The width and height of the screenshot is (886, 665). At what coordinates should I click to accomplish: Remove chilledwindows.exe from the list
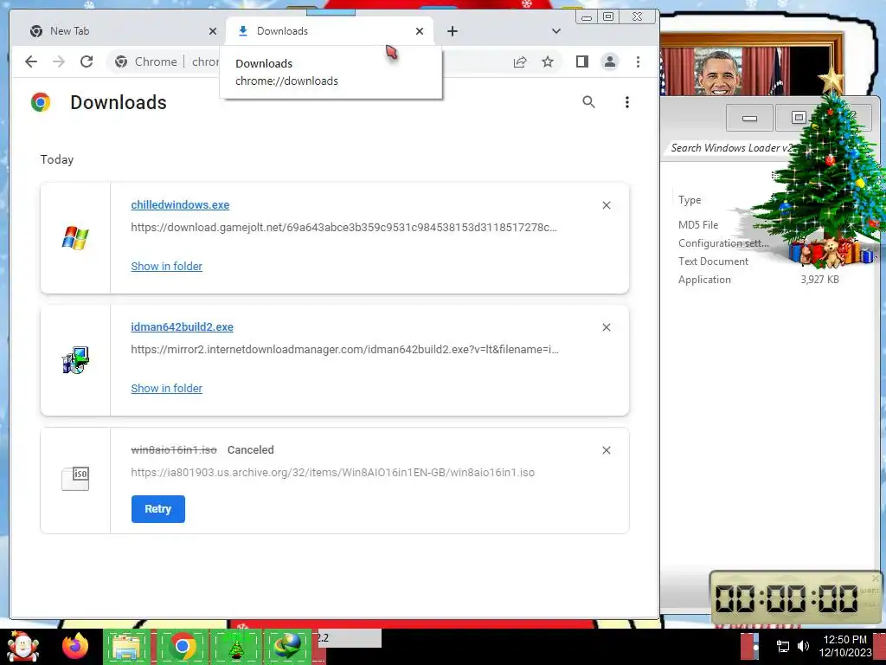pos(607,205)
